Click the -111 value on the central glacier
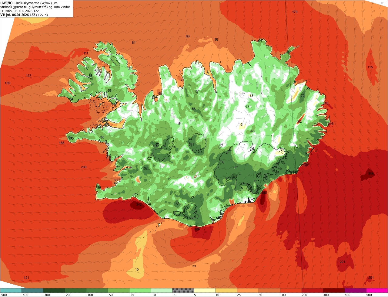Viewport: 388px width, 297px height. tap(191, 145)
